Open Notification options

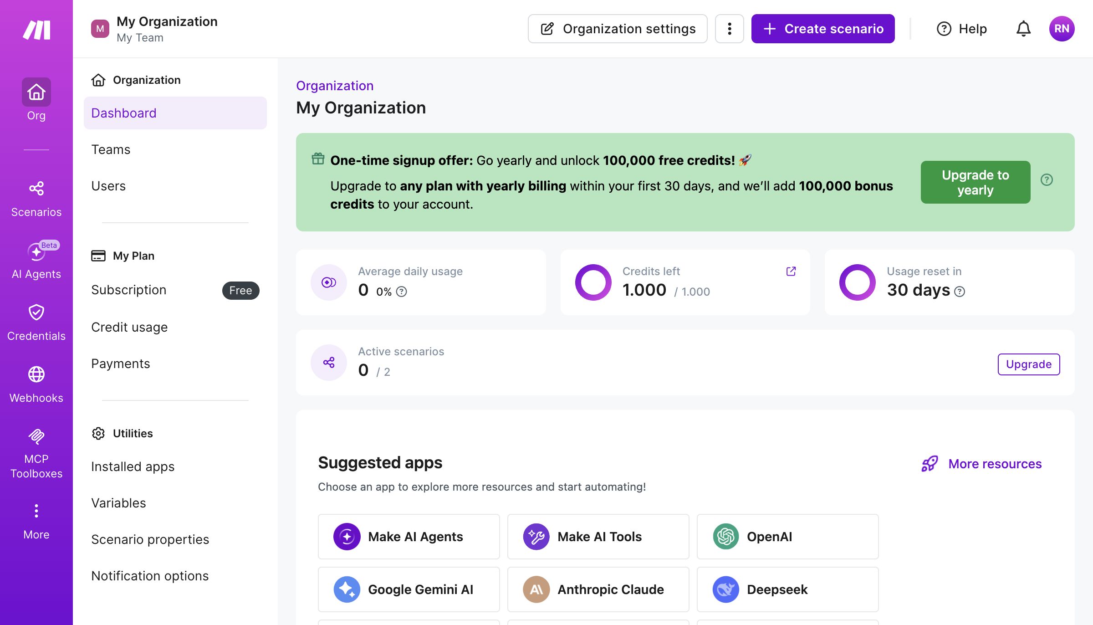tap(175, 576)
